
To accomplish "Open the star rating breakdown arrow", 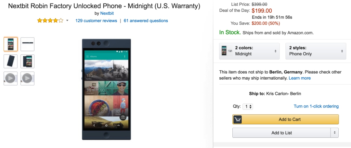I will point(67,21).
